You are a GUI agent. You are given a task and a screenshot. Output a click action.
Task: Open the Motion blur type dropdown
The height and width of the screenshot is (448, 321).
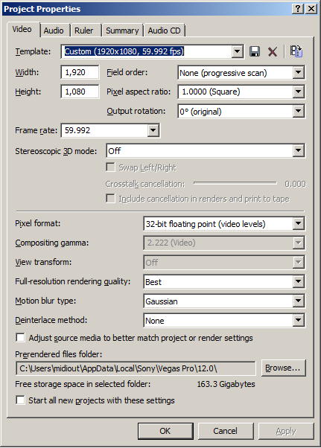(x=299, y=301)
